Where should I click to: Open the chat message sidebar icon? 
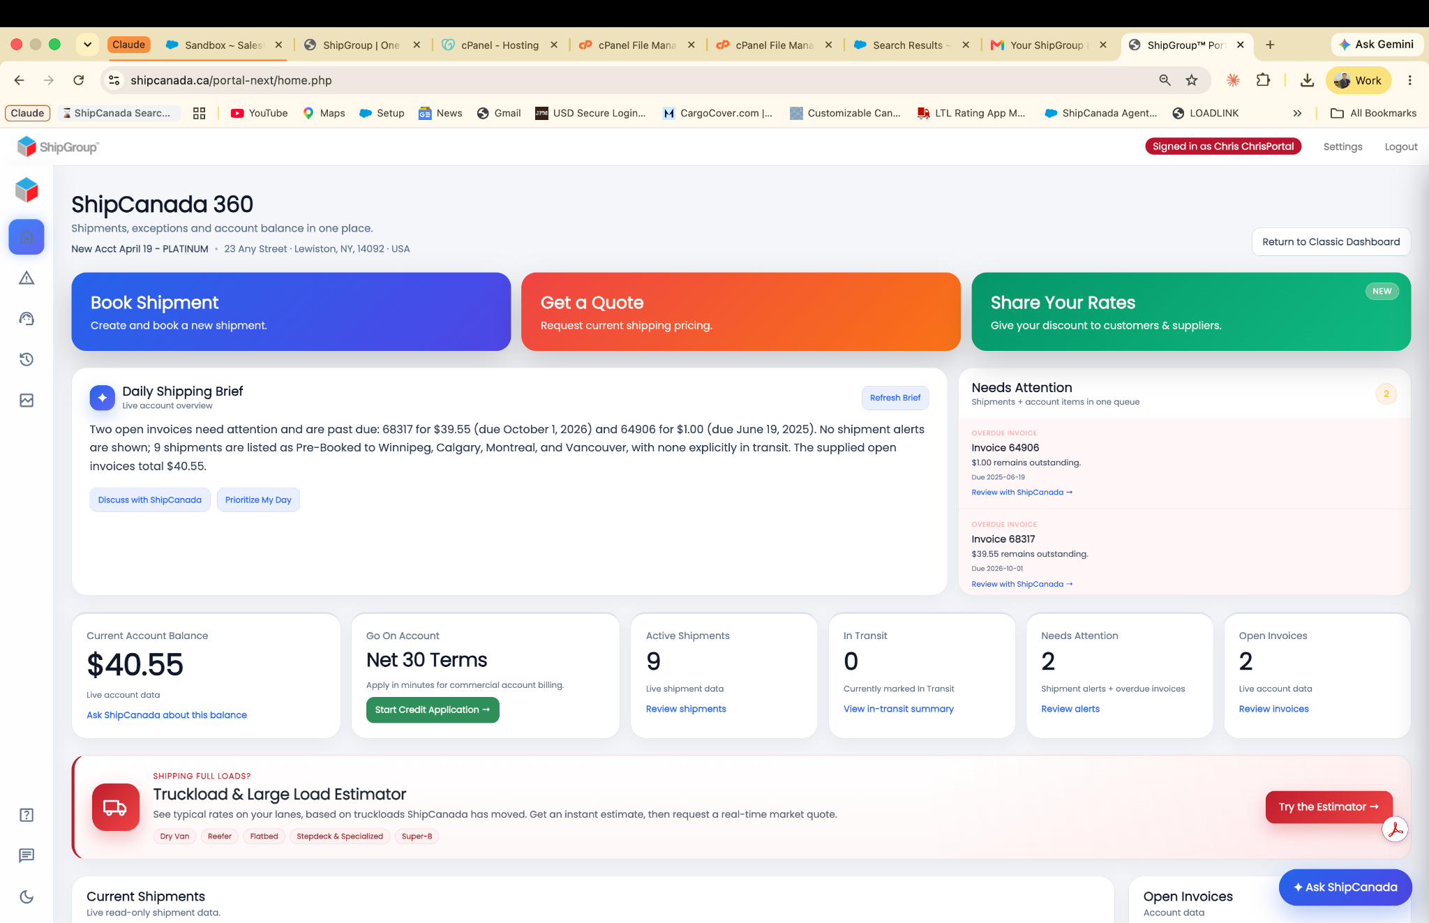tap(27, 855)
